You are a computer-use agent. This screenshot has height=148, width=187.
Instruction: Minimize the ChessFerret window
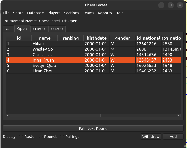[161, 5]
